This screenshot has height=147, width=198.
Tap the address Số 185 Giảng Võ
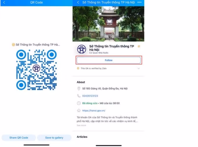tap(105, 89)
